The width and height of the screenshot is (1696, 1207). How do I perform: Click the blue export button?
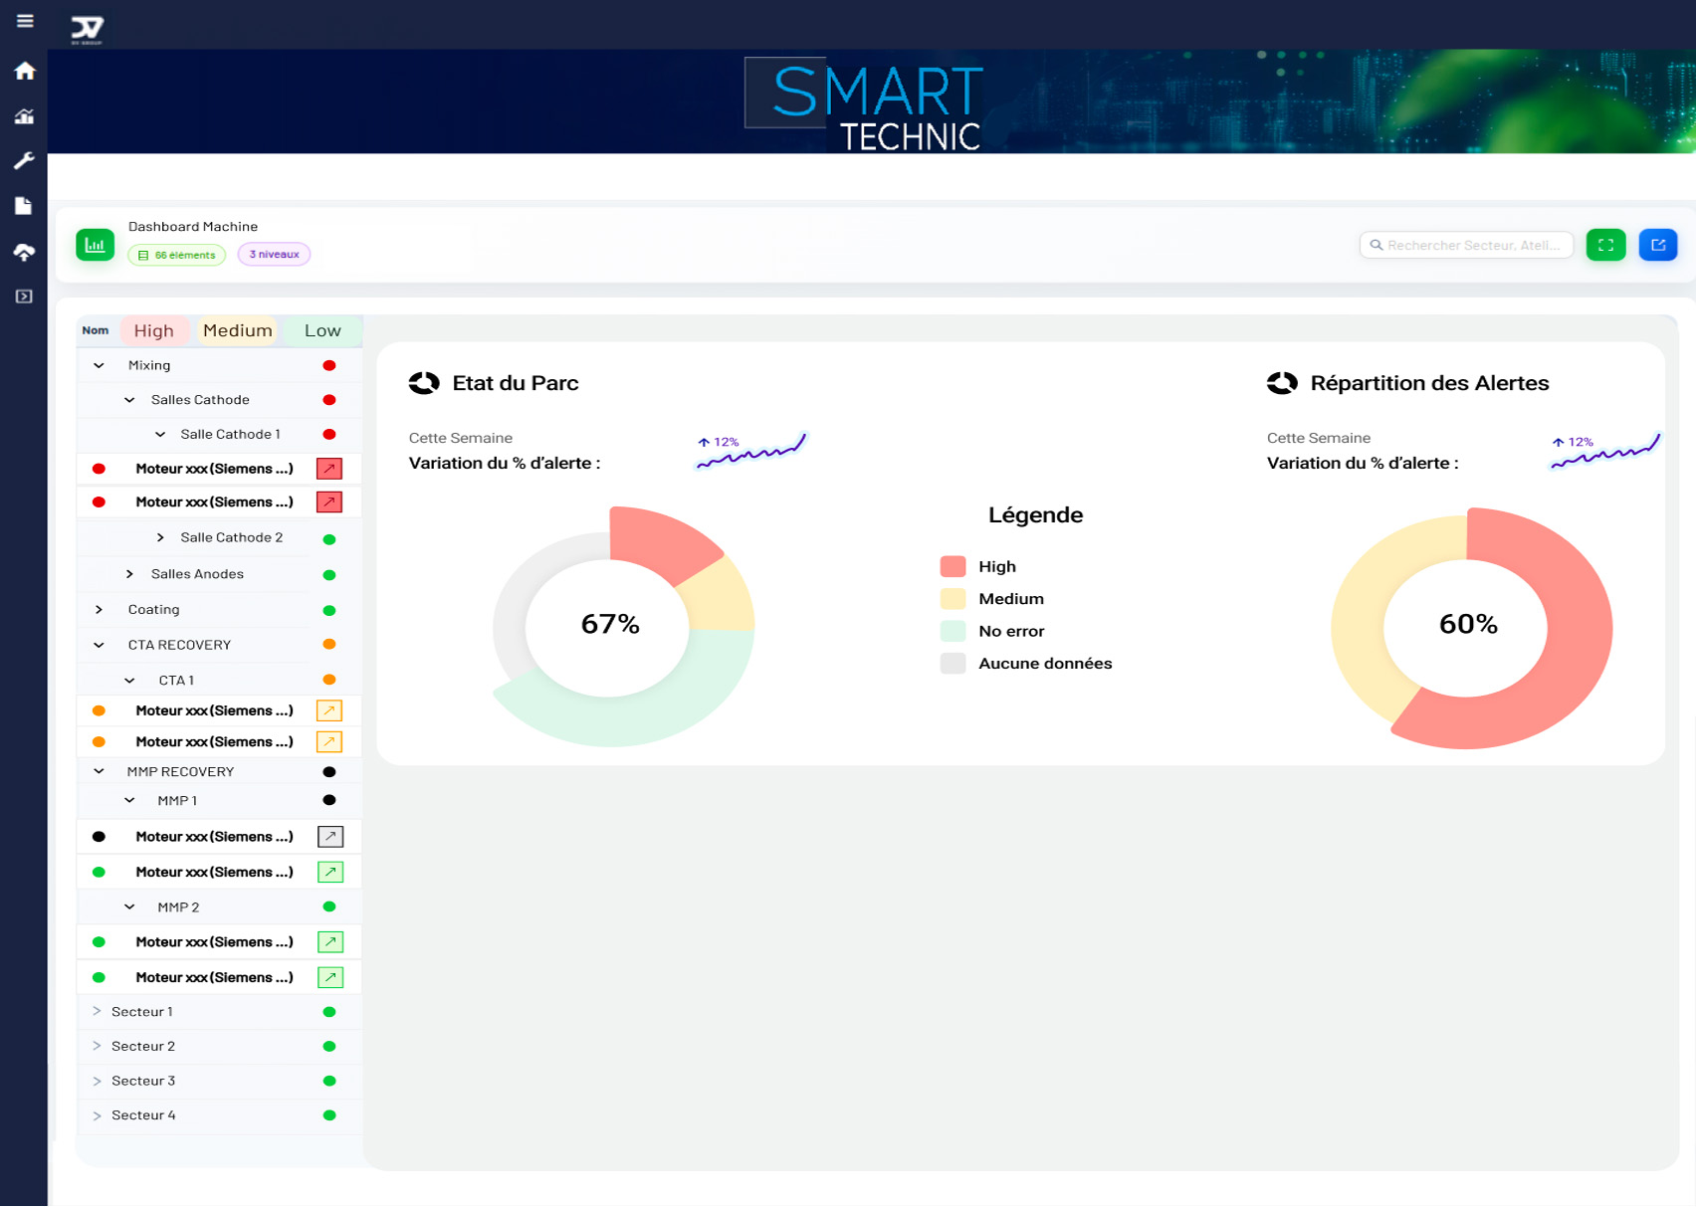pos(1657,245)
